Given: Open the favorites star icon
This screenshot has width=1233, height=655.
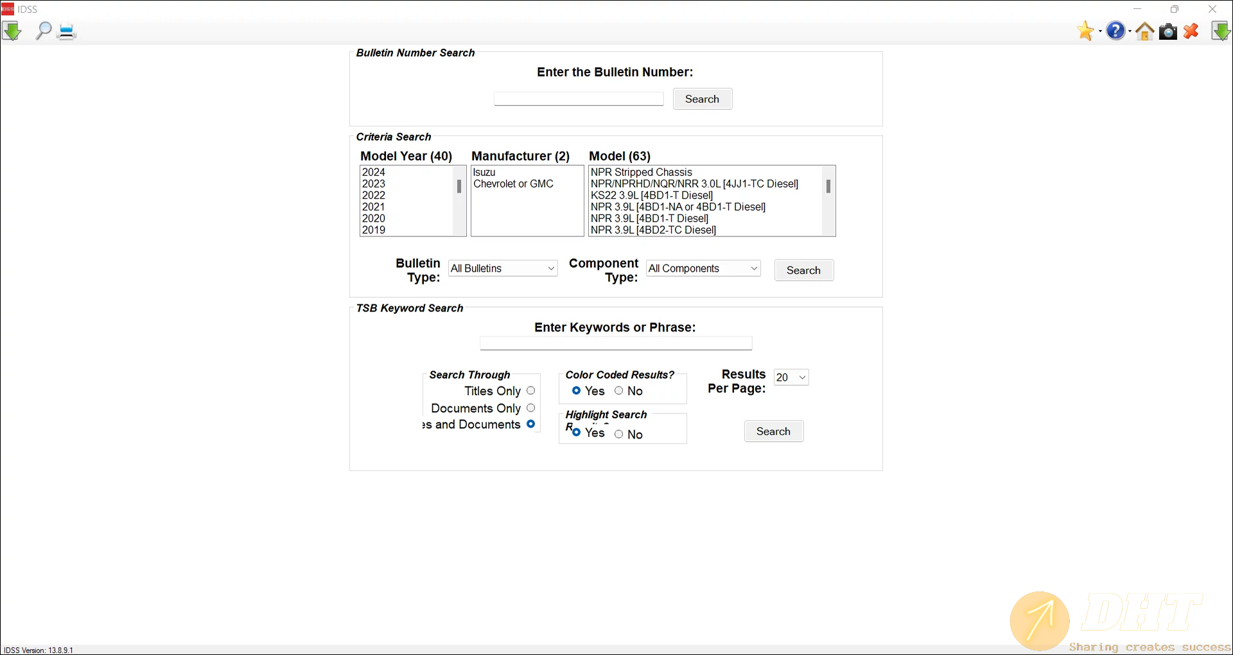Looking at the screenshot, I should coord(1085,31).
